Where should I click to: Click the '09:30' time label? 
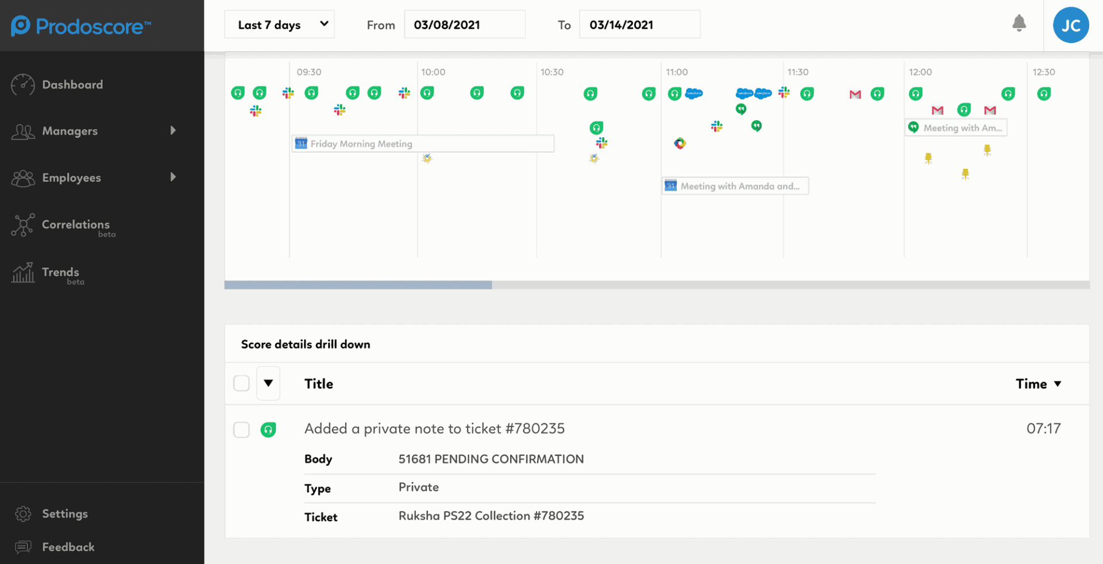[309, 72]
